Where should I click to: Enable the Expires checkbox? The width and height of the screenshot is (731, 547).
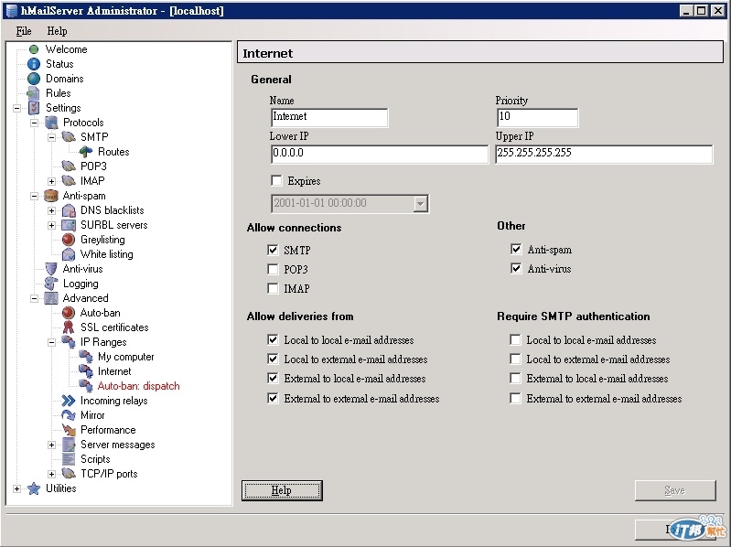pyautogui.click(x=276, y=181)
